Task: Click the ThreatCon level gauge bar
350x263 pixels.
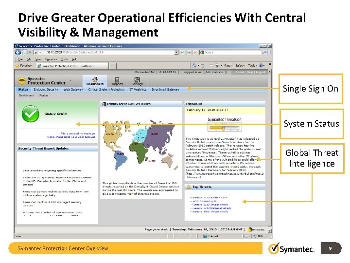Action: click(x=225, y=128)
